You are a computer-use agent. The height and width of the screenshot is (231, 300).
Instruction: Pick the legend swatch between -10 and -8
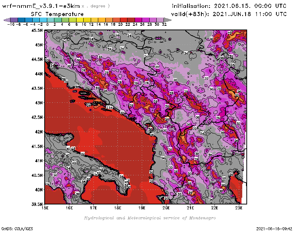pyautogui.click(x=14, y=20)
